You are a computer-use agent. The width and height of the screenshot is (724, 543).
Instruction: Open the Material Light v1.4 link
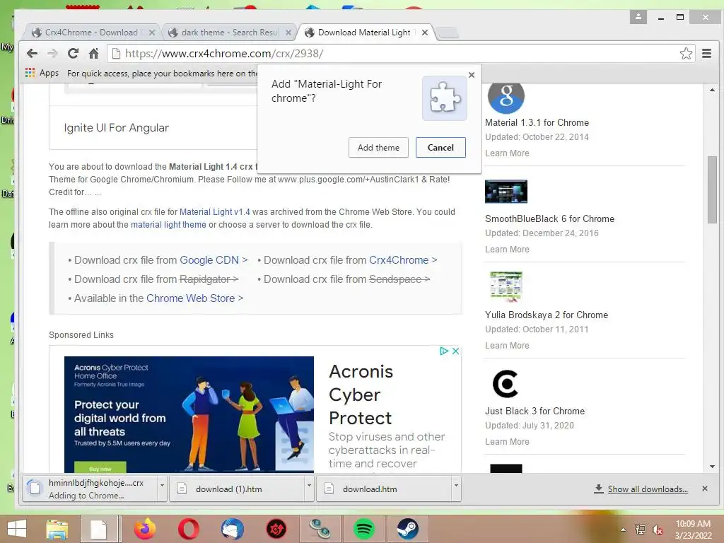[x=215, y=212]
